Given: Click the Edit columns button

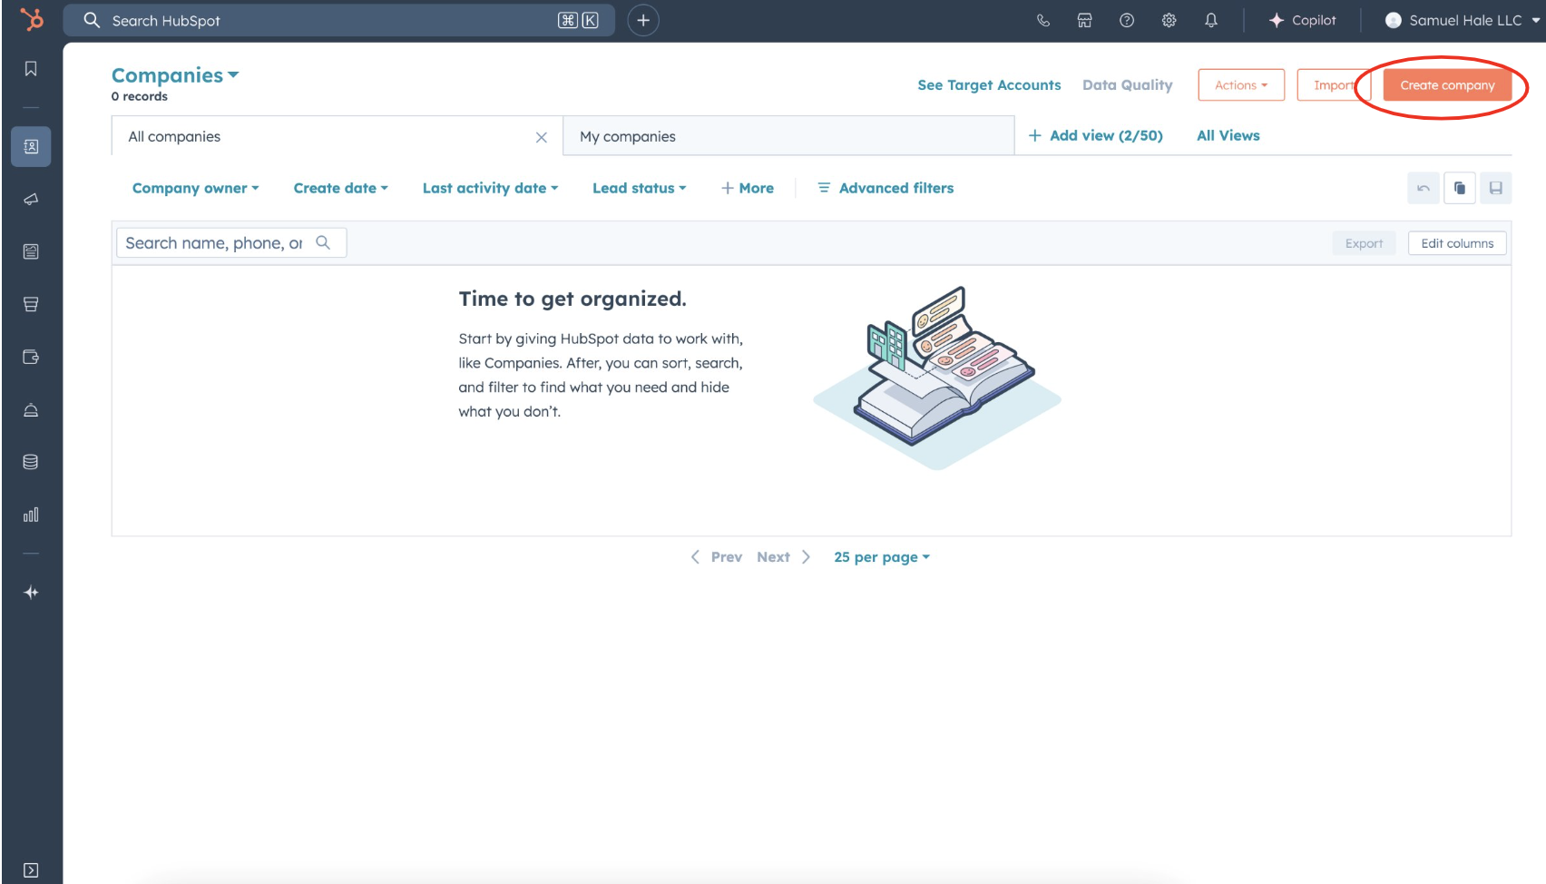Looking at the screenshot, I should 1457,243.
